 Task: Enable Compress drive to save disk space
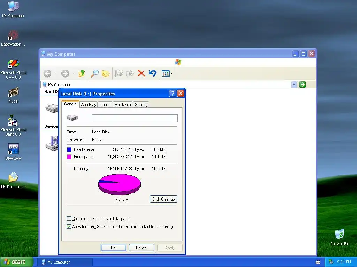(x=69, y=218)
